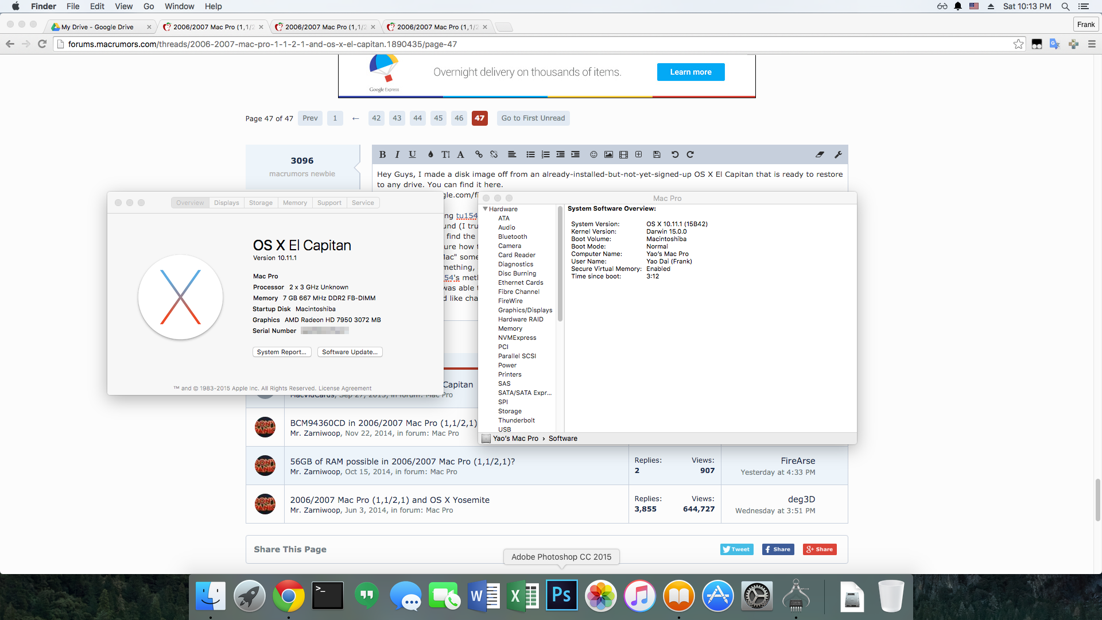The image size is (1102, 620).
Task: Click the insert media film icon
Action: pos(623,154)
